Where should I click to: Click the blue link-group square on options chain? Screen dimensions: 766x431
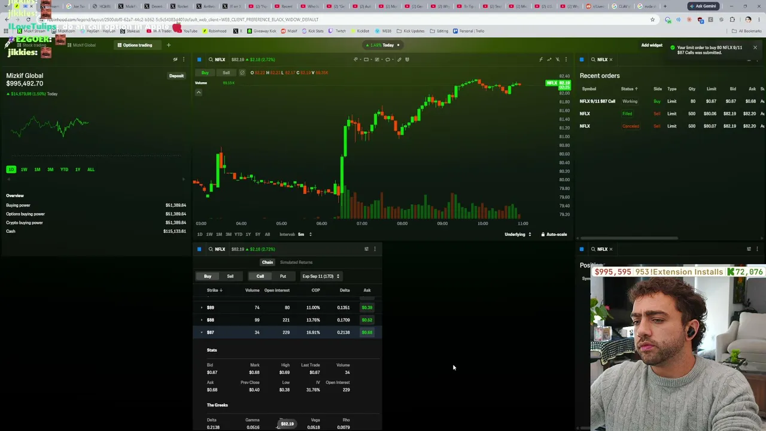pyautogui.click(x=199, y=249)
